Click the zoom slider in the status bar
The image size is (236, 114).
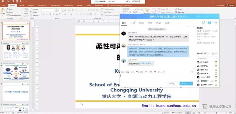(217, 113)
